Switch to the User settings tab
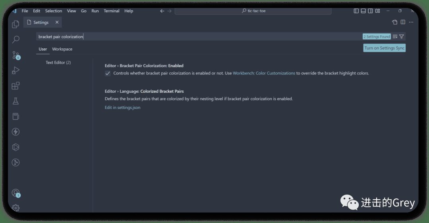This screenshot has width=429, height=223. [43, 49]
